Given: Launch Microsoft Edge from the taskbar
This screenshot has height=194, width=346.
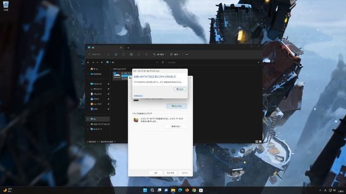Looking at the screenshot, I should [180, 190].
